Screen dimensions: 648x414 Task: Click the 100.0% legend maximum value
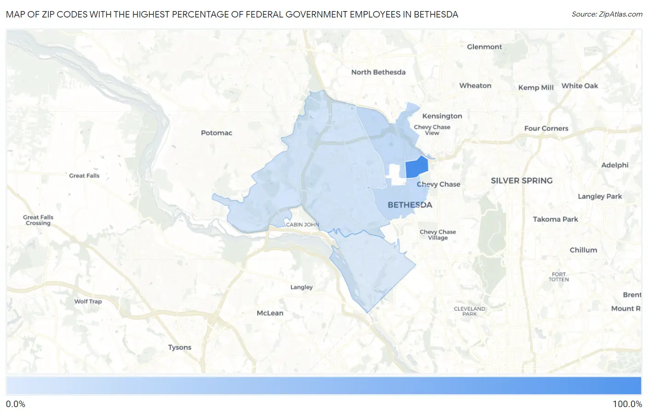point(627,404)
